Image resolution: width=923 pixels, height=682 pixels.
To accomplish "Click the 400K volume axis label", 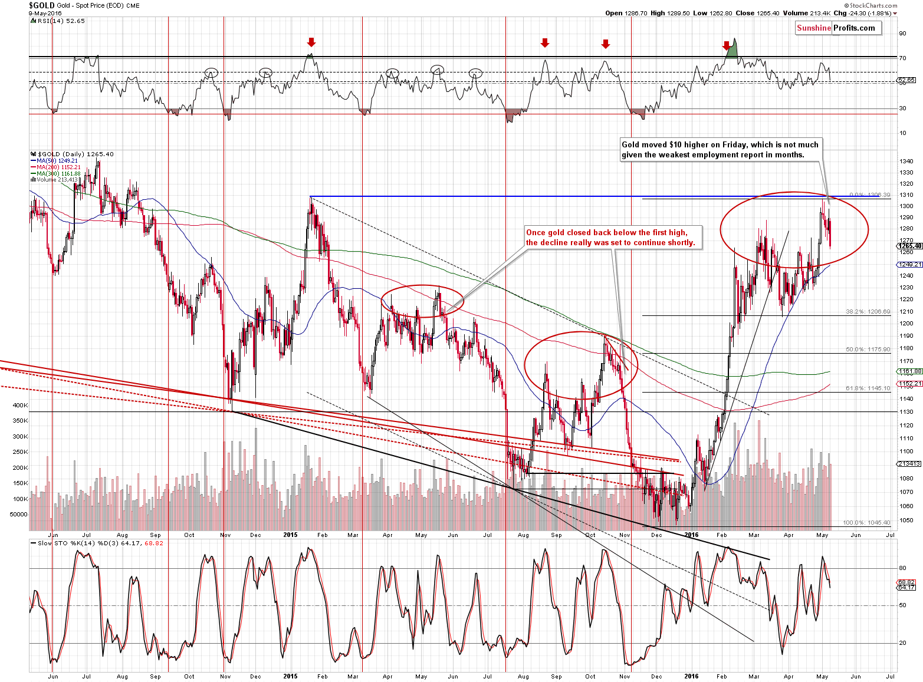I will coord(20,406).
